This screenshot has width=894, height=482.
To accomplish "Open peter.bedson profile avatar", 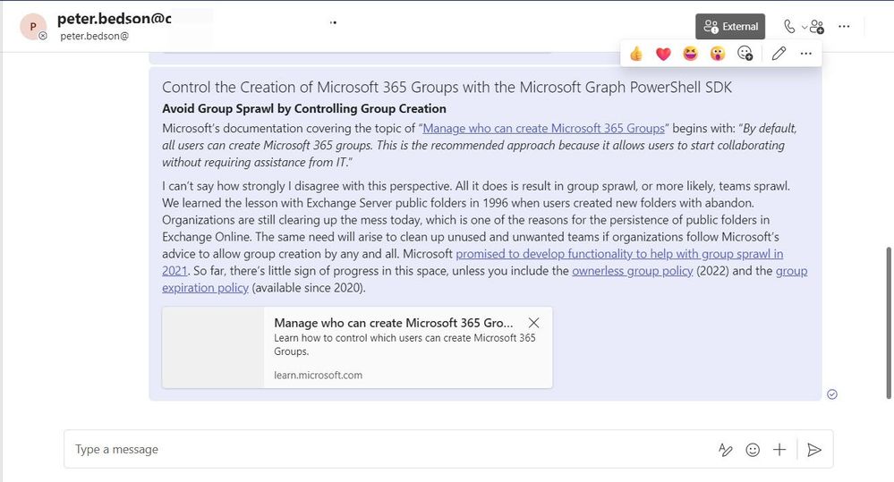I will [x=33, y=27].
